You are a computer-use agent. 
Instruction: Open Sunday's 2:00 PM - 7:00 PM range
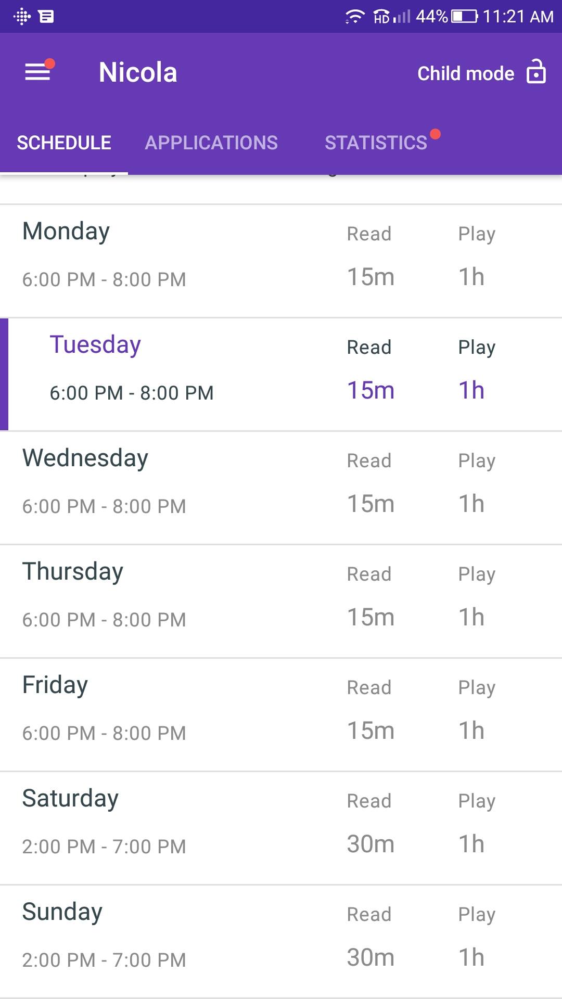[x=104, y=960]
